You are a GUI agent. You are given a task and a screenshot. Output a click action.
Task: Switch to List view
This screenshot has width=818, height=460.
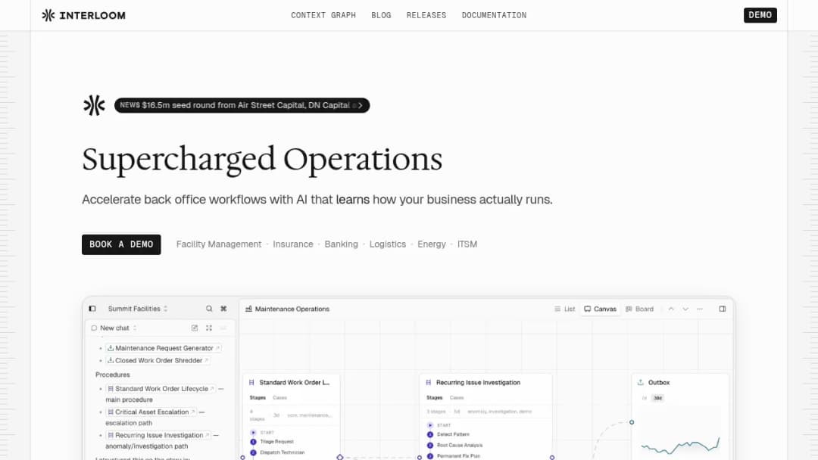(x=564, y=309)
